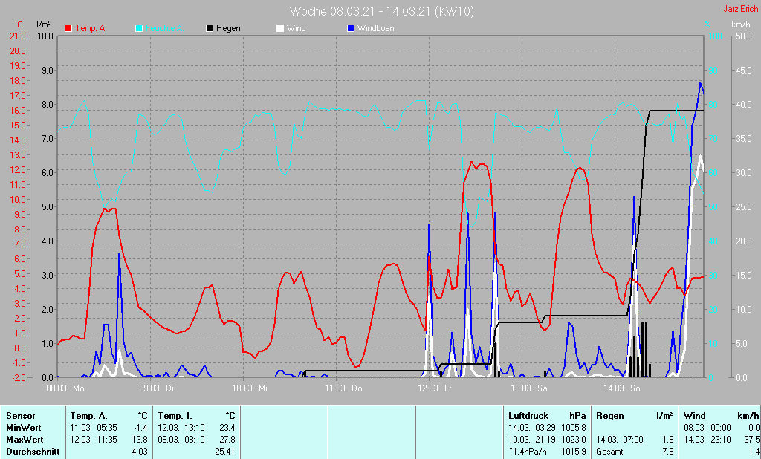This screenshot has width=761, height=459.
Task: Click the 'Temp. A.' table column header
Action: pyautogui.click(x=88, y=416)
